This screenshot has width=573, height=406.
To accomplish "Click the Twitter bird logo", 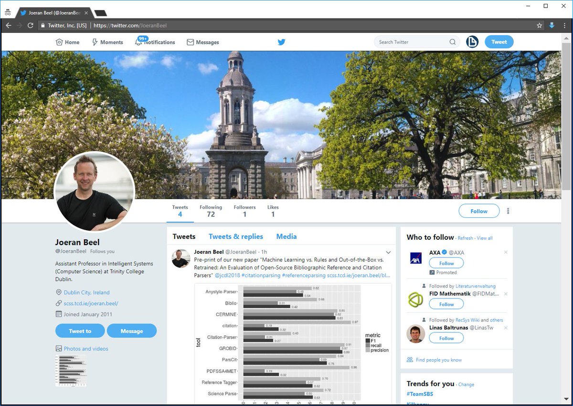I will coord(282,42).
